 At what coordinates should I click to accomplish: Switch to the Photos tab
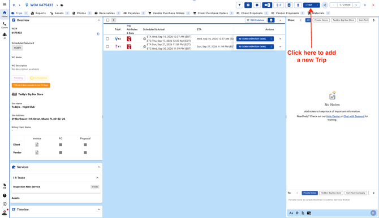81,14
